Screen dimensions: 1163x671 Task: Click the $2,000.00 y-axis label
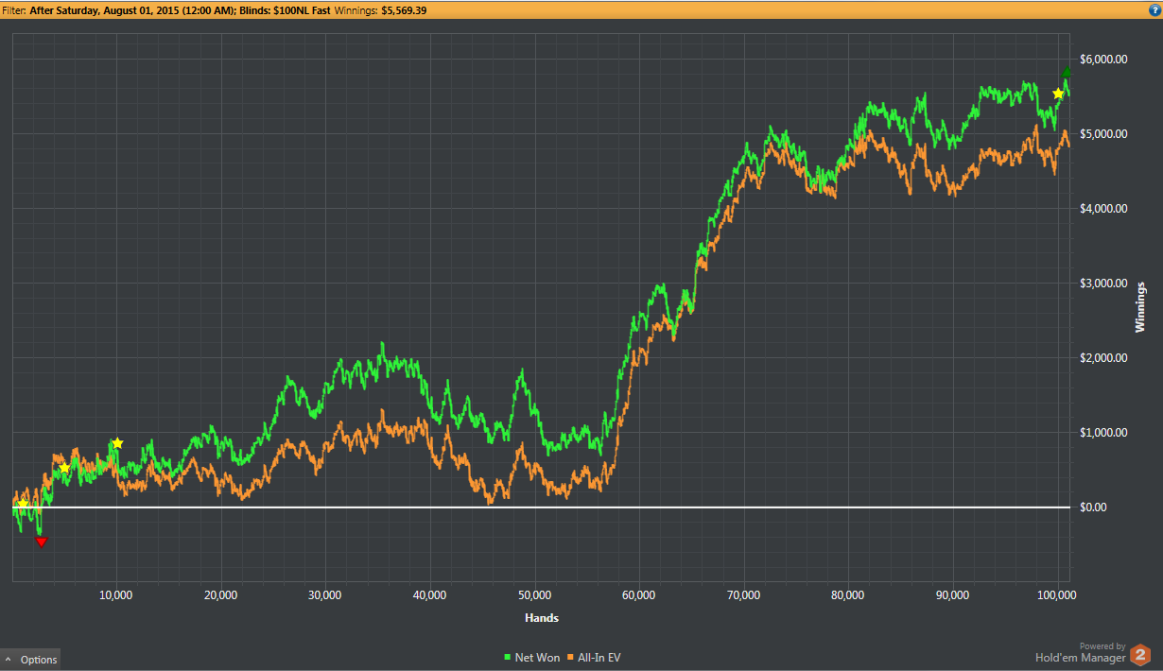(x=1105, y=358)
